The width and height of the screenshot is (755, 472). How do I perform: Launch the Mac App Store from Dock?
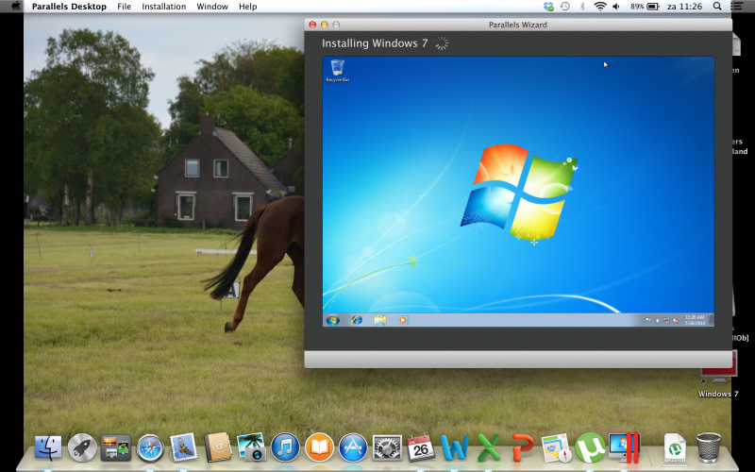(x=353, y=447)
